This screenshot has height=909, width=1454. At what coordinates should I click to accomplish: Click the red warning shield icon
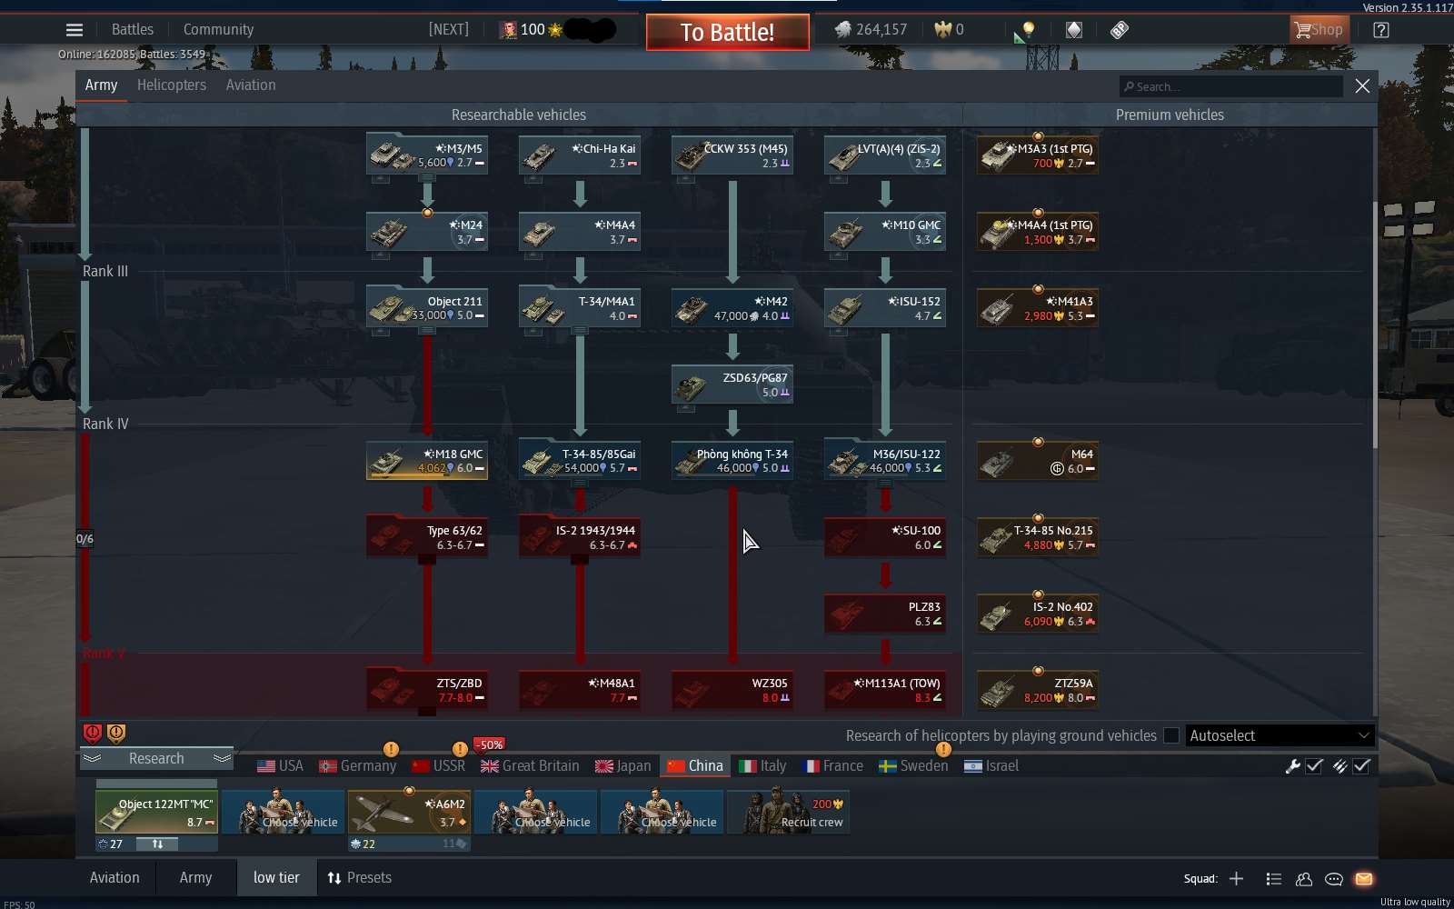[x=93, y=733]
